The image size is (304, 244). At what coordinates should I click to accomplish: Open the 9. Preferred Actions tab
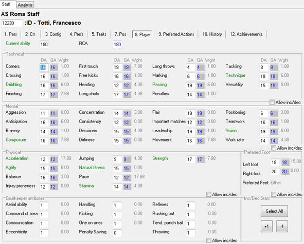point(176,34)
